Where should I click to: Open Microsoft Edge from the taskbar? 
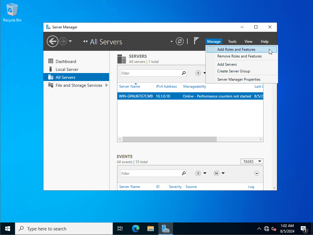pos(136,229)
